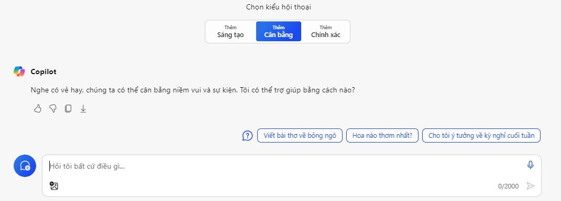Export the response using the download icon
Image resolution: width=561 pixels, height=201 pixels.
83,109
